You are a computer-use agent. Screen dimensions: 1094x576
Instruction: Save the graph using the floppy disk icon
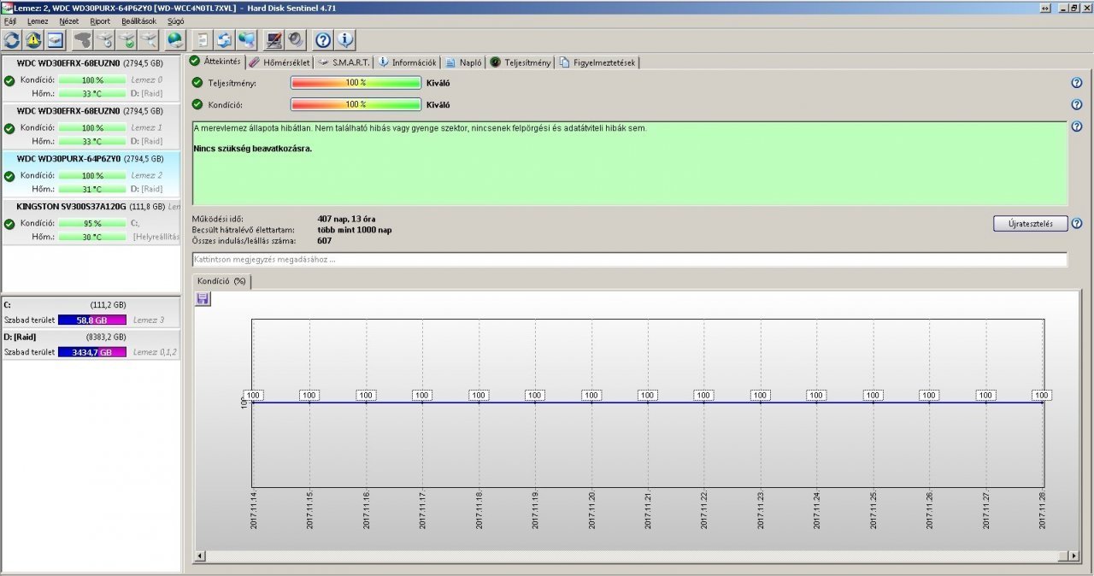[x=203, y=298]
